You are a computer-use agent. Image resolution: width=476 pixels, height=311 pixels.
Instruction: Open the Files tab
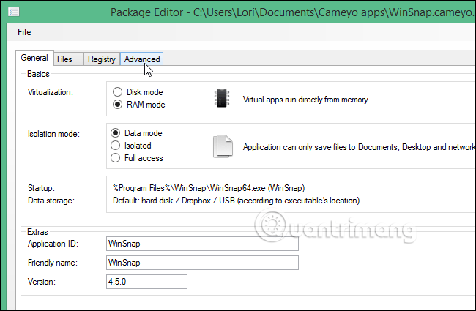pos(65,59)
